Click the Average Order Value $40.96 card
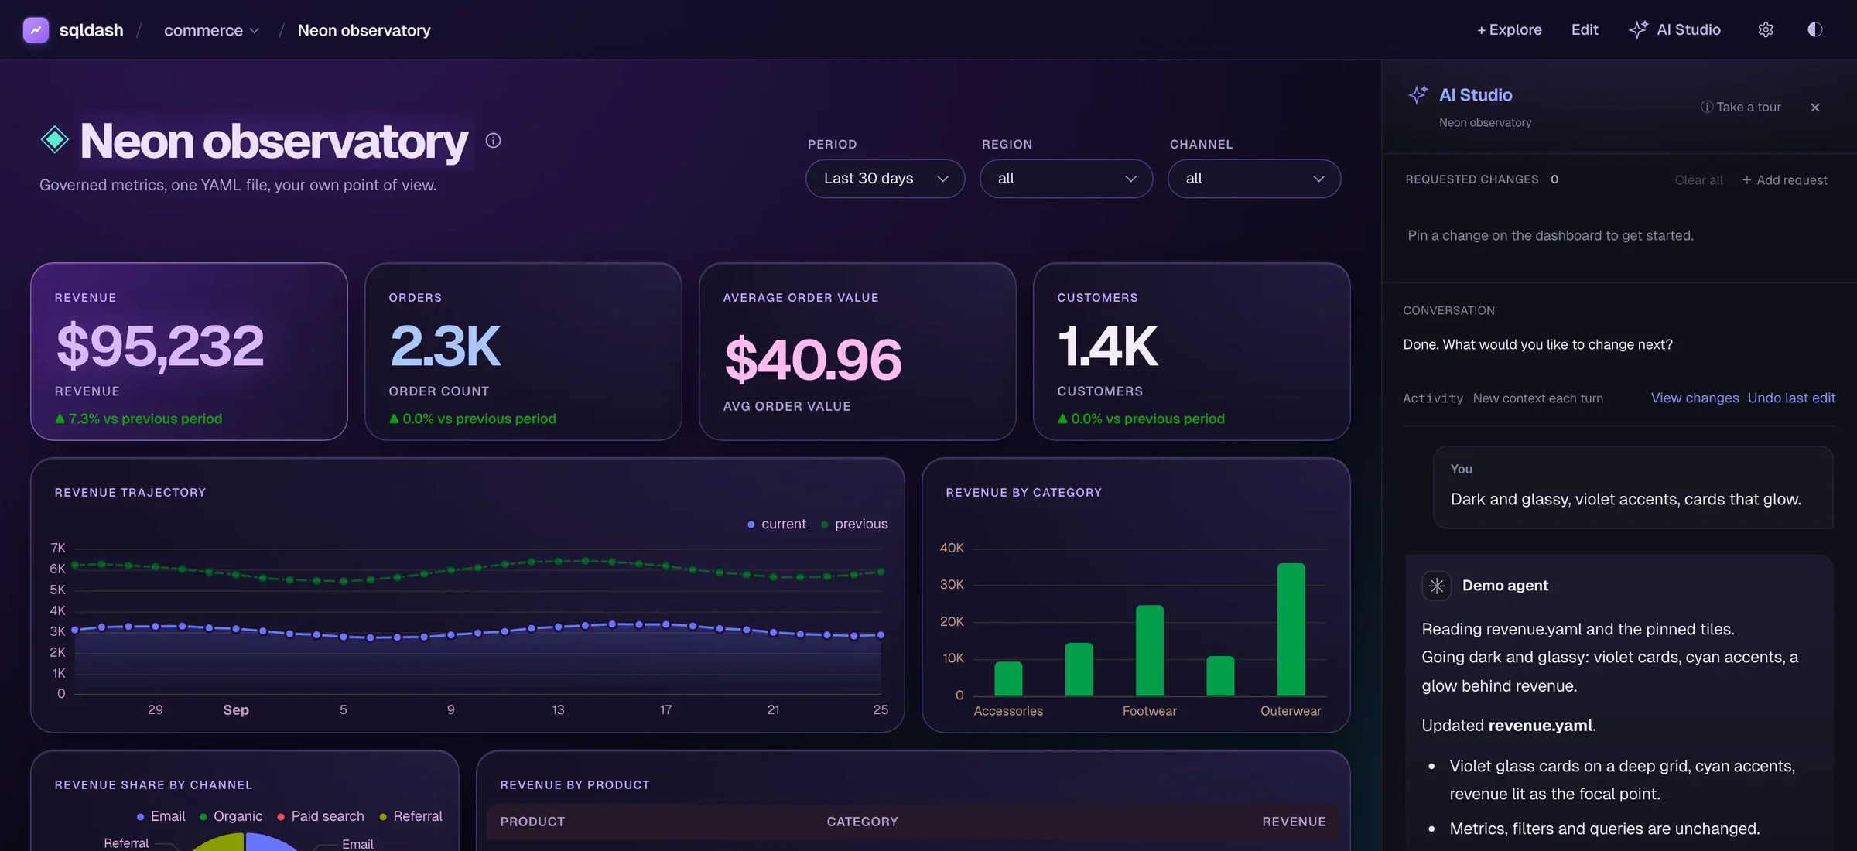Viewport: 1857px width, 851px height. coord(857,352)
